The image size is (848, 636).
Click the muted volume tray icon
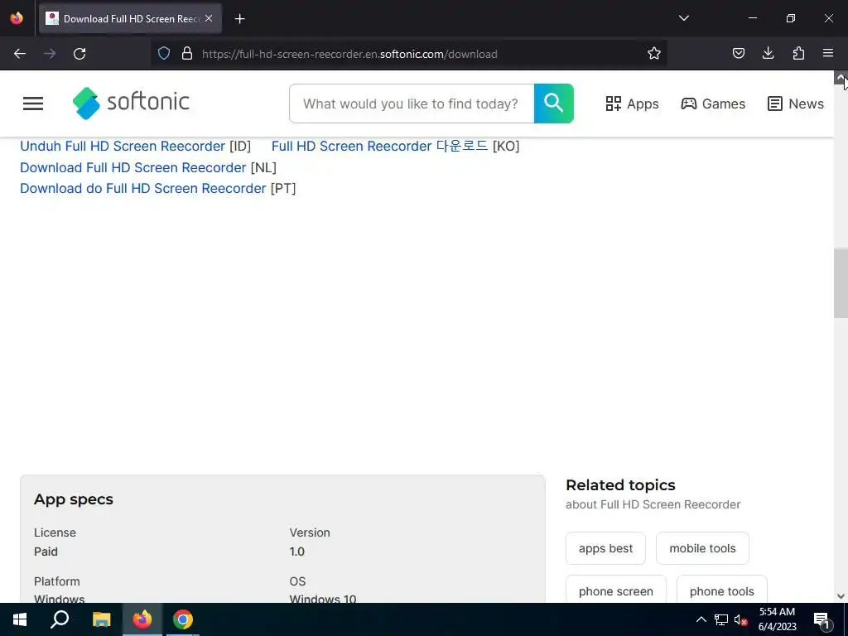[741, 619]
